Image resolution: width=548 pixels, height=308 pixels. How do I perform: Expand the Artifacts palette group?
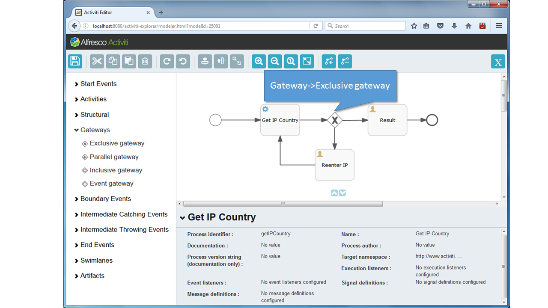coord(89,276)
